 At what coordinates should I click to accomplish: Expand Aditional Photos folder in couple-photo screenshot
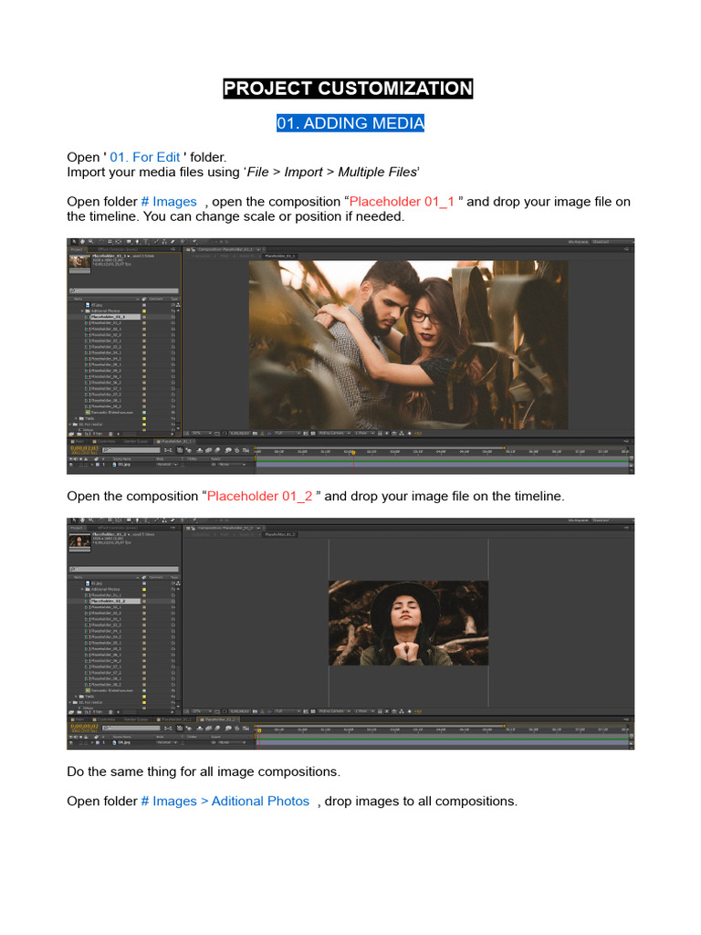pos(81,310)
